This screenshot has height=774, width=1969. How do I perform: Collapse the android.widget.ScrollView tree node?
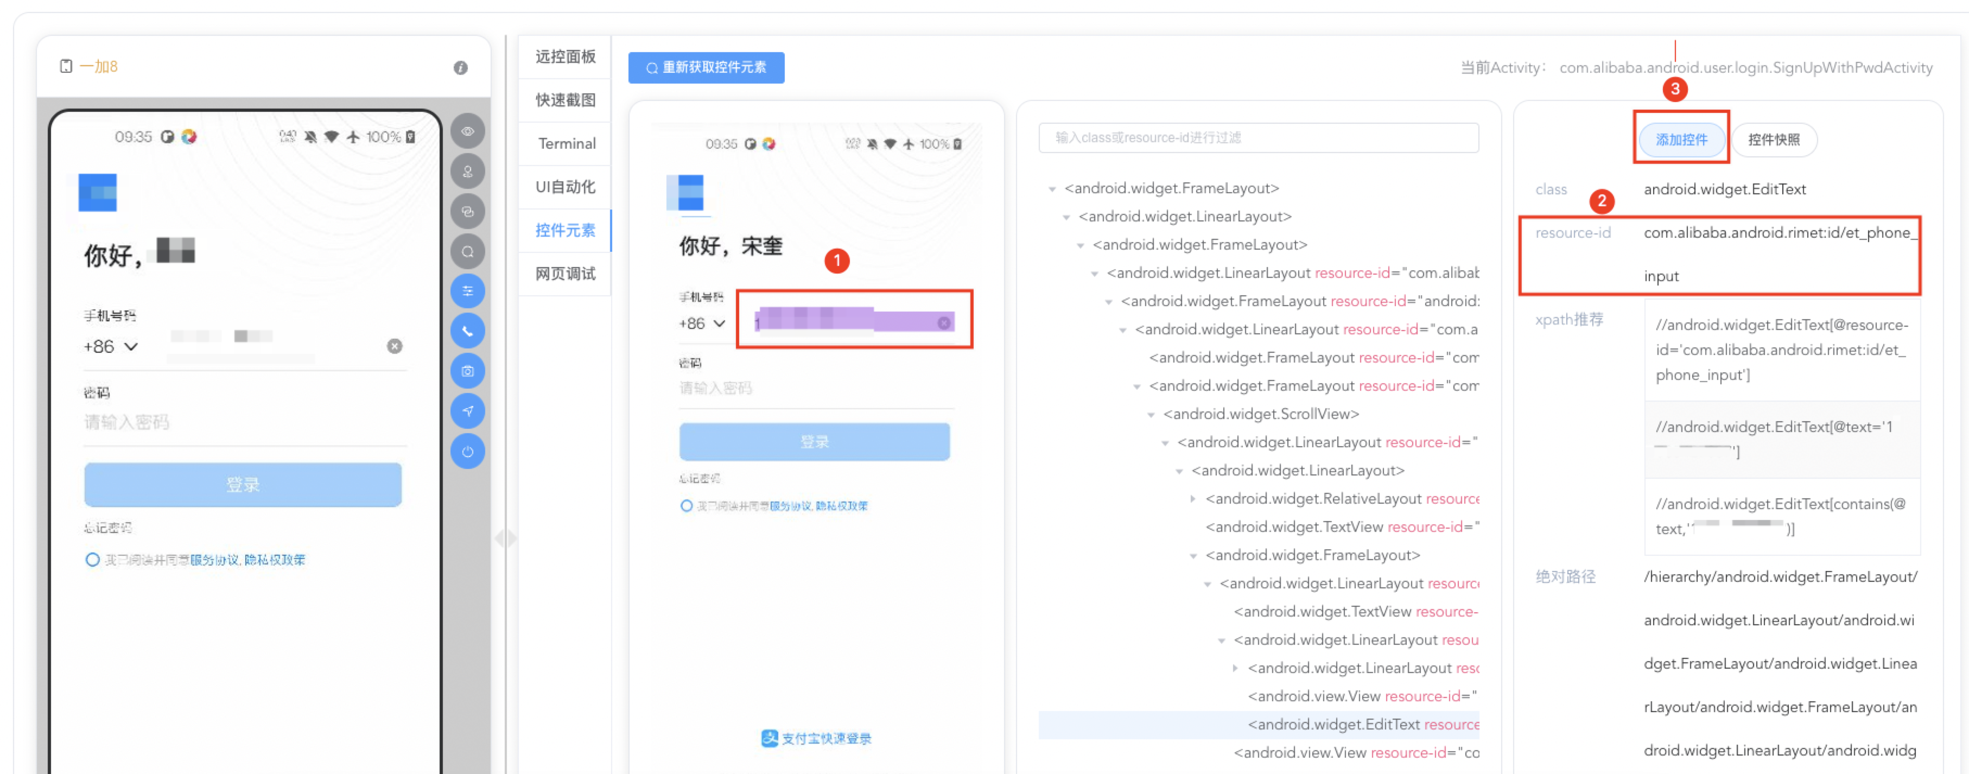[x=1151, y=414]
